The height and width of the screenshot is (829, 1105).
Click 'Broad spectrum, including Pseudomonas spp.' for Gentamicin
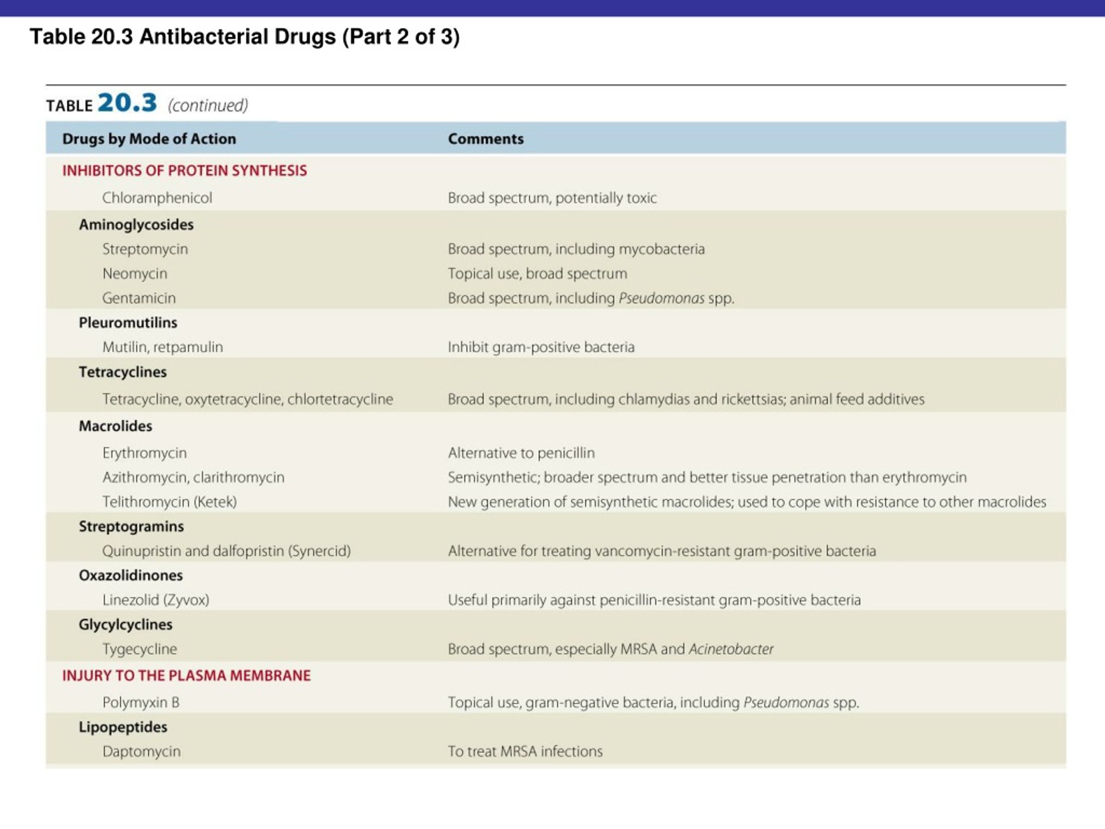[x=591, y=298]
